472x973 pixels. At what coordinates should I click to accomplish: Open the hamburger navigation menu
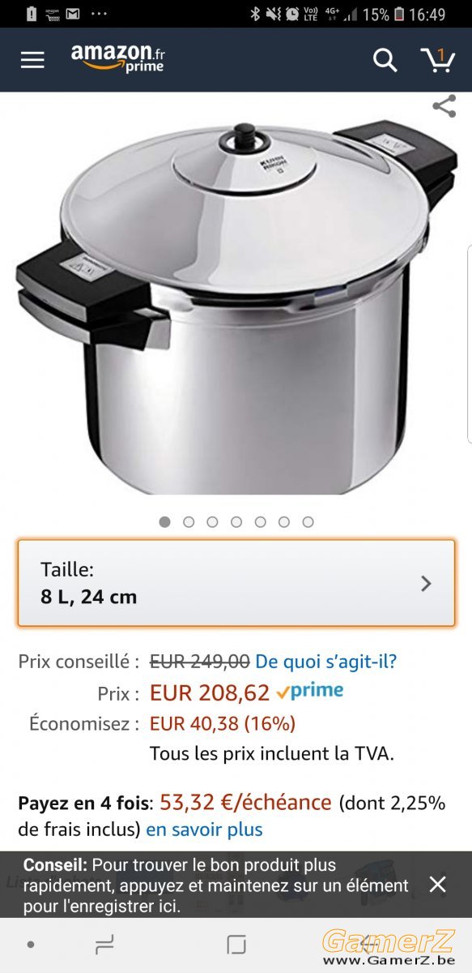pyautogui.click(x=32, y=60)
